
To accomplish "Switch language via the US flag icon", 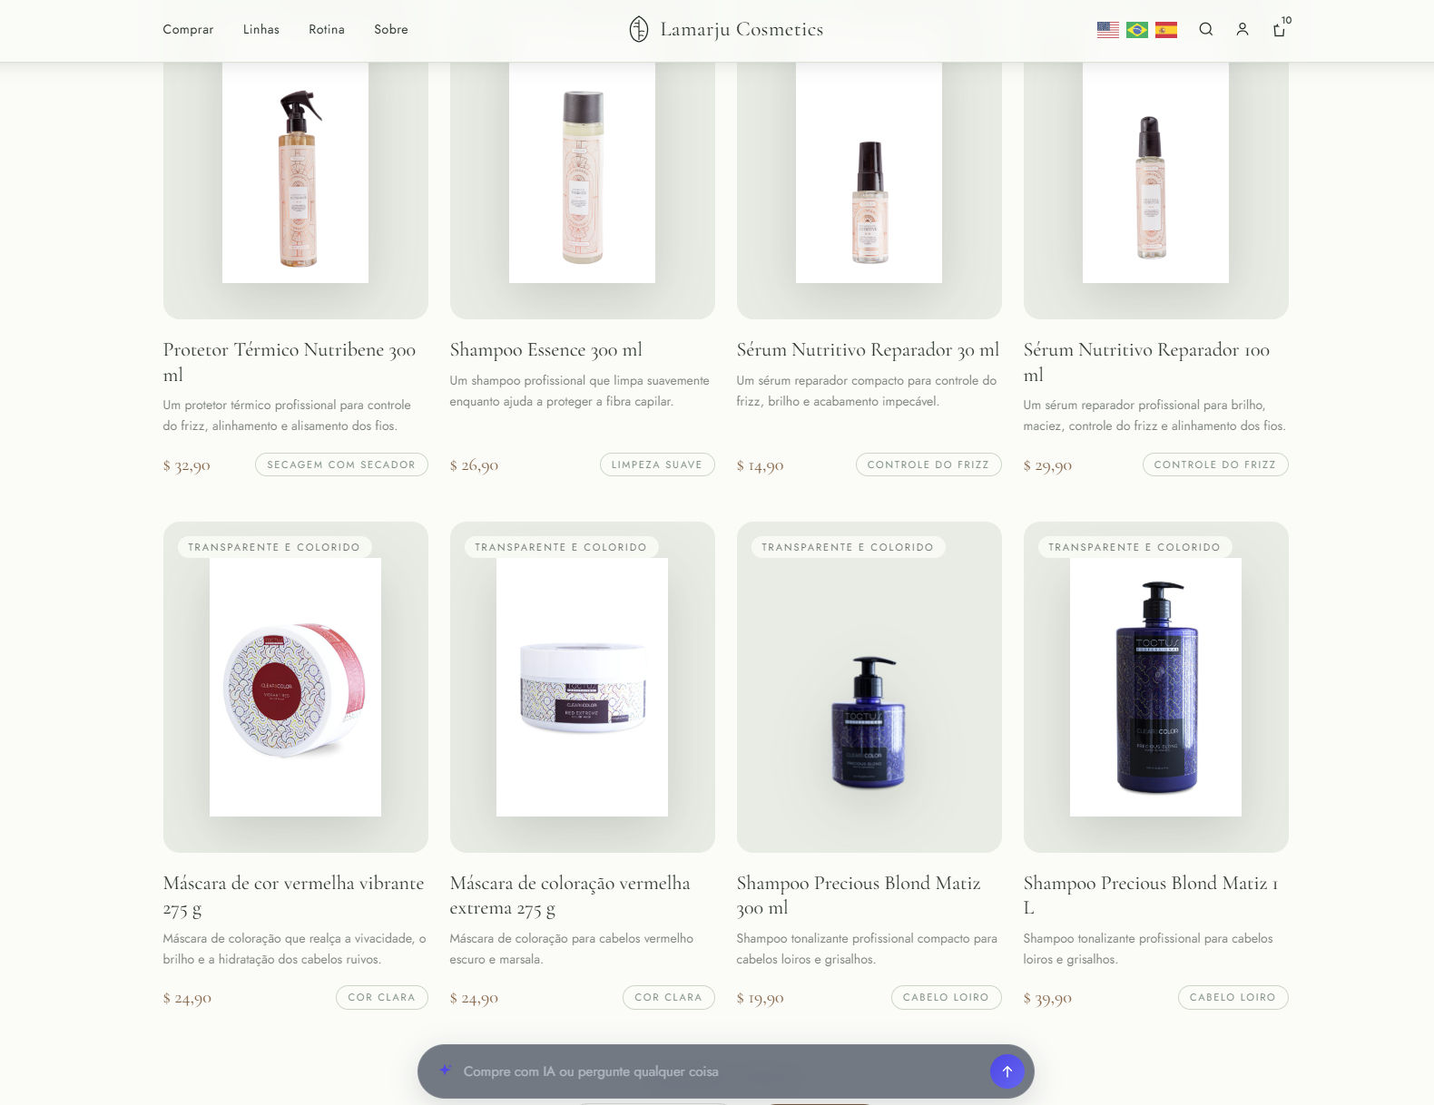I will (1107, 30).
